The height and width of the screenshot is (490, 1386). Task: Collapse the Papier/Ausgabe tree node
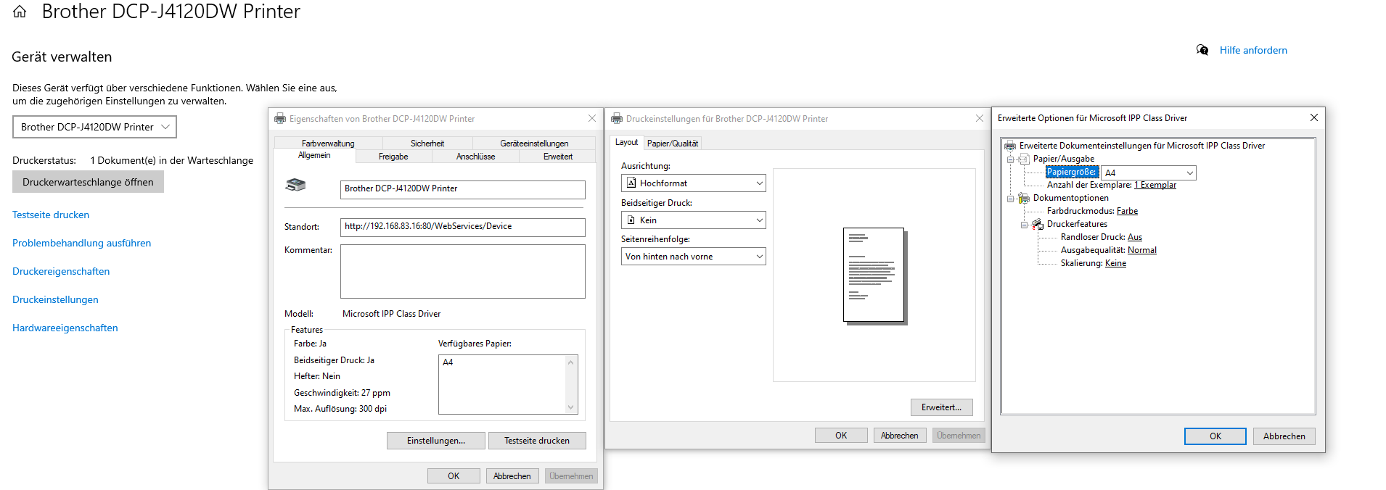(1010, 159)
